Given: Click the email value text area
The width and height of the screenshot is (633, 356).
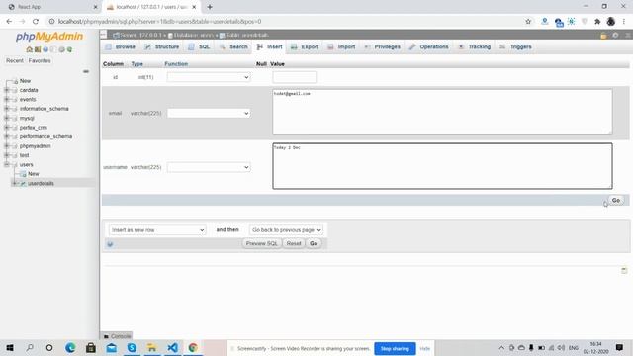Looking at the screenshot, I should [442, 112].
